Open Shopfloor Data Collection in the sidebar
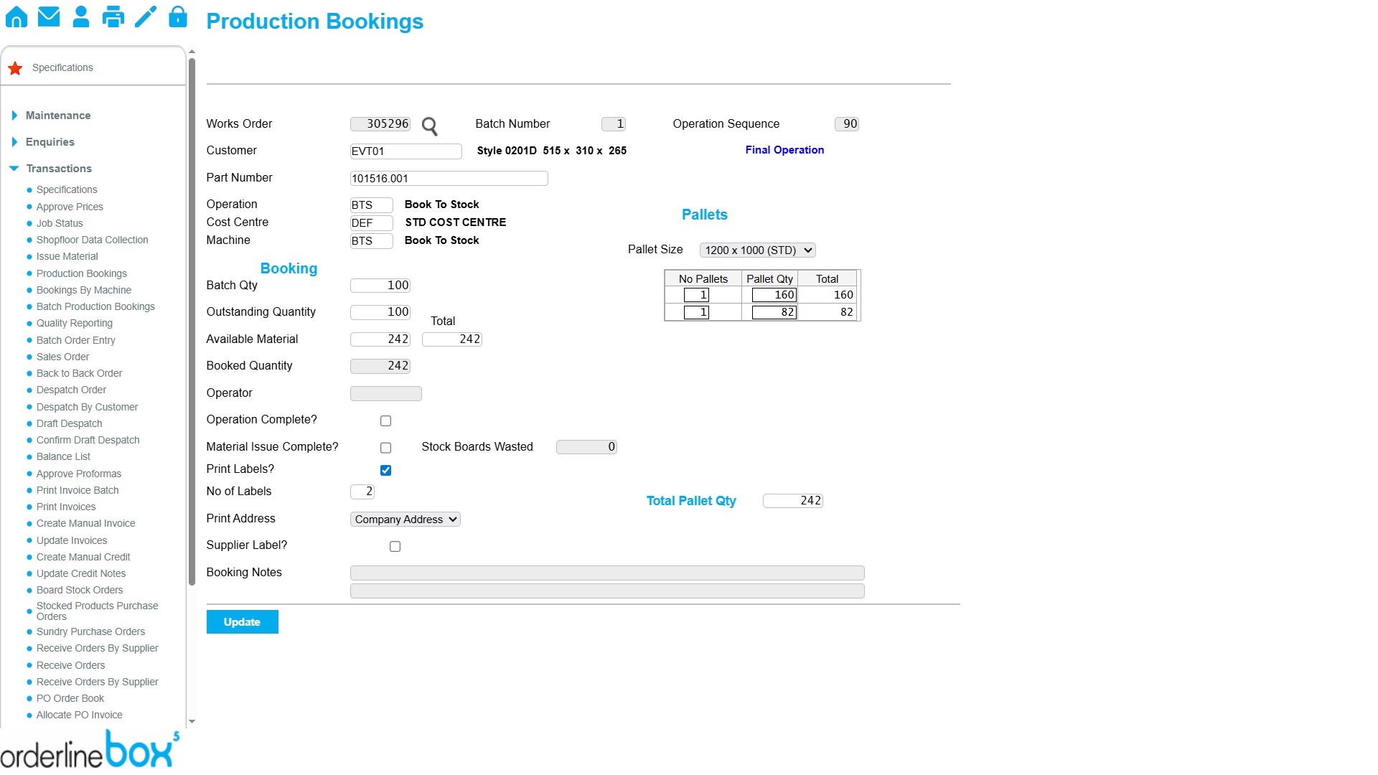The width and height of the screenshot is (1378, 775). click(92, 240)
